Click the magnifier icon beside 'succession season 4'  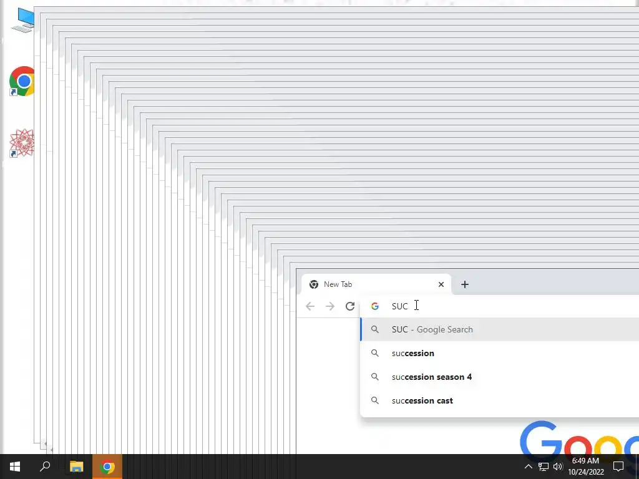coord(375,377)
